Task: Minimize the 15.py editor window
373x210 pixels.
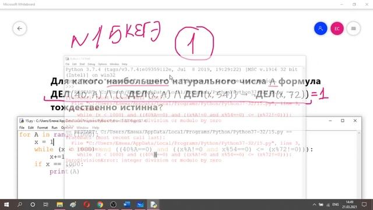Action: coord(330,121)
